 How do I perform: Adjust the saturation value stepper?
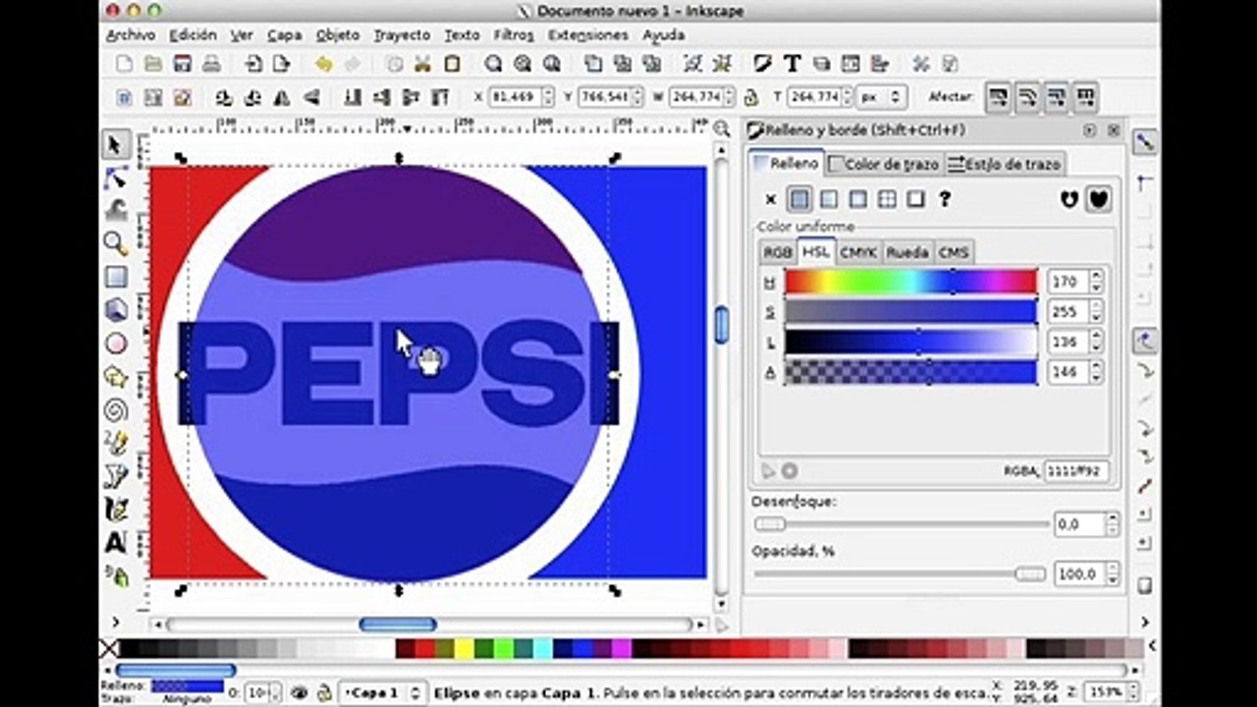1096,312
